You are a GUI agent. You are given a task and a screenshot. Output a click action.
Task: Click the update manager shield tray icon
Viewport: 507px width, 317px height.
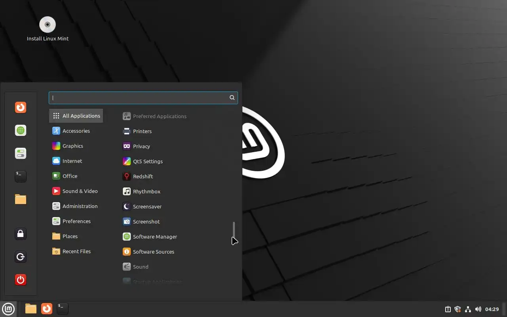pyautogui.click(x=458, y=309)
